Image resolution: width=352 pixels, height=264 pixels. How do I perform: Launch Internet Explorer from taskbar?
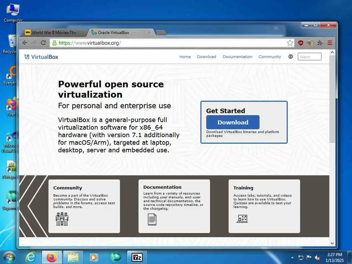(x=30, y=257)
